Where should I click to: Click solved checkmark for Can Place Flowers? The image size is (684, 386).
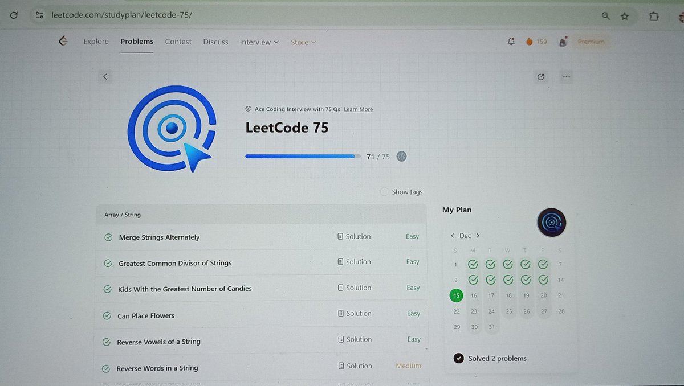pyautogui.click(x=107, y=315)
